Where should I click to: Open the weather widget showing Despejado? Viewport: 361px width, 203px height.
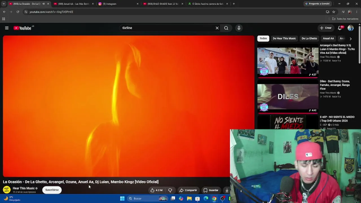[x=12, y=198]
